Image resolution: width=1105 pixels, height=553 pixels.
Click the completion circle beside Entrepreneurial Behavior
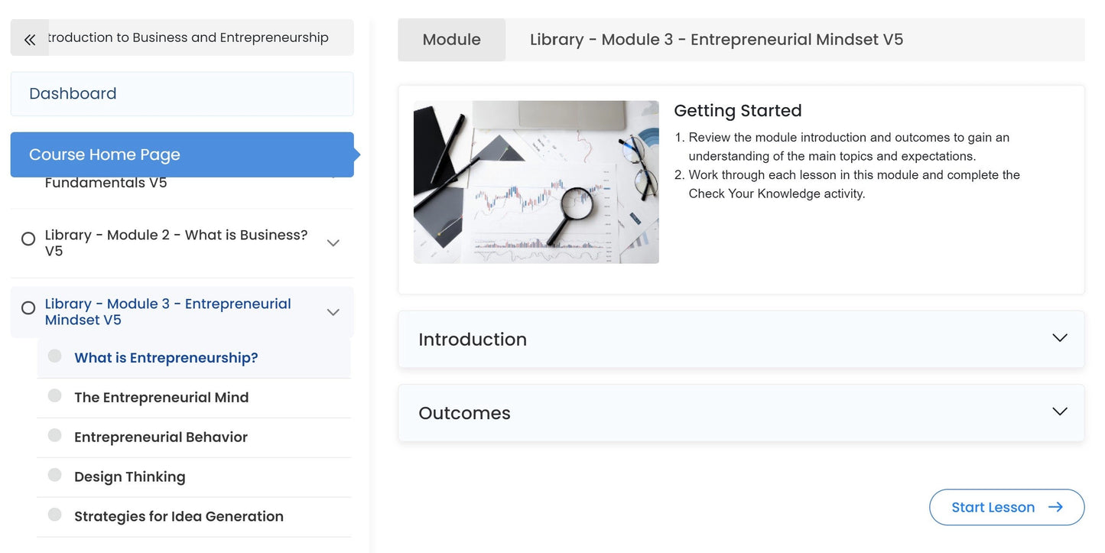click(54, 436)
